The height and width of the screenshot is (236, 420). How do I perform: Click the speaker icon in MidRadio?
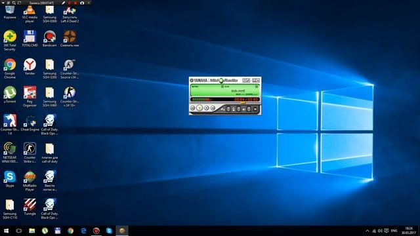pyautogui.click(x=243, y=109)
